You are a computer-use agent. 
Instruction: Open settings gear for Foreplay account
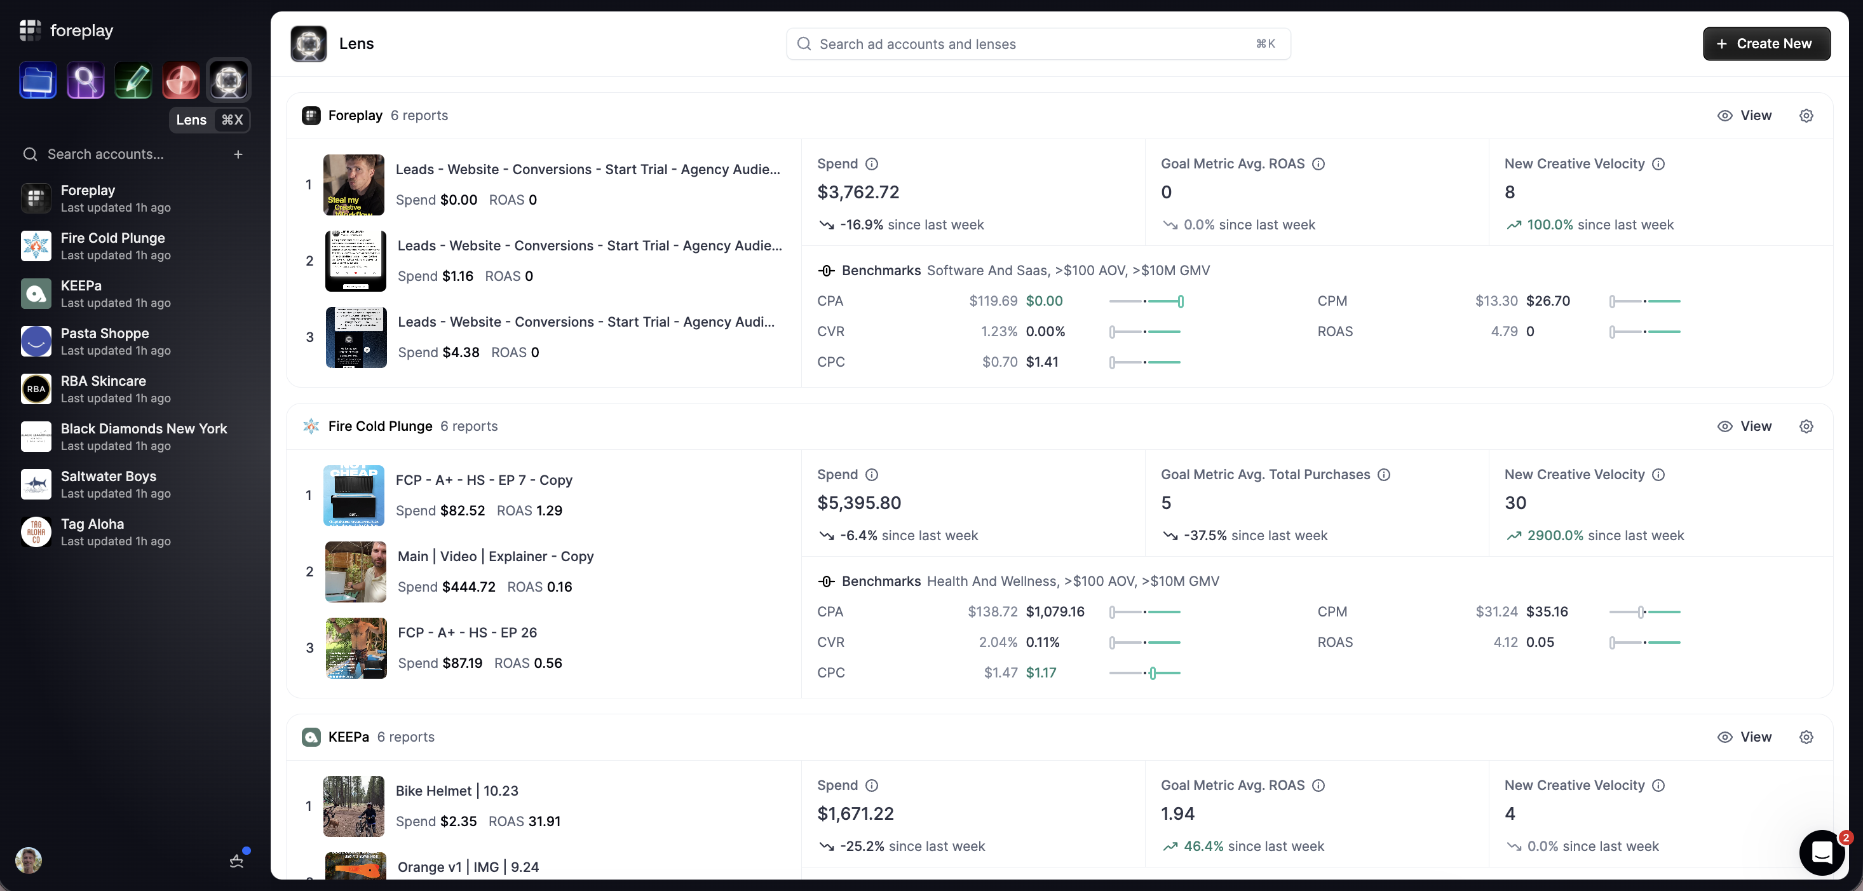click(x=1806, y=116)
